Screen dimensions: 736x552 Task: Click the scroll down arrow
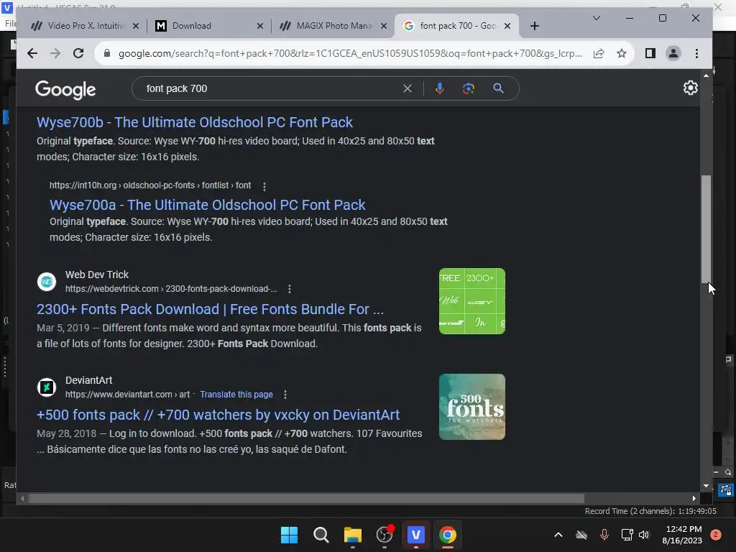click(x=706, y=486)
